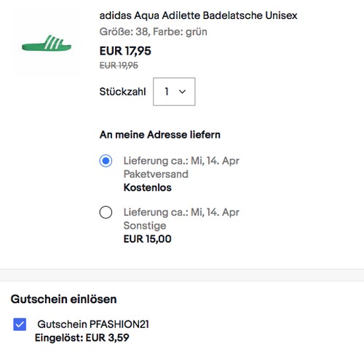
Task: Click the chevron arrow in the quantity box
Action: coord(182,92)
